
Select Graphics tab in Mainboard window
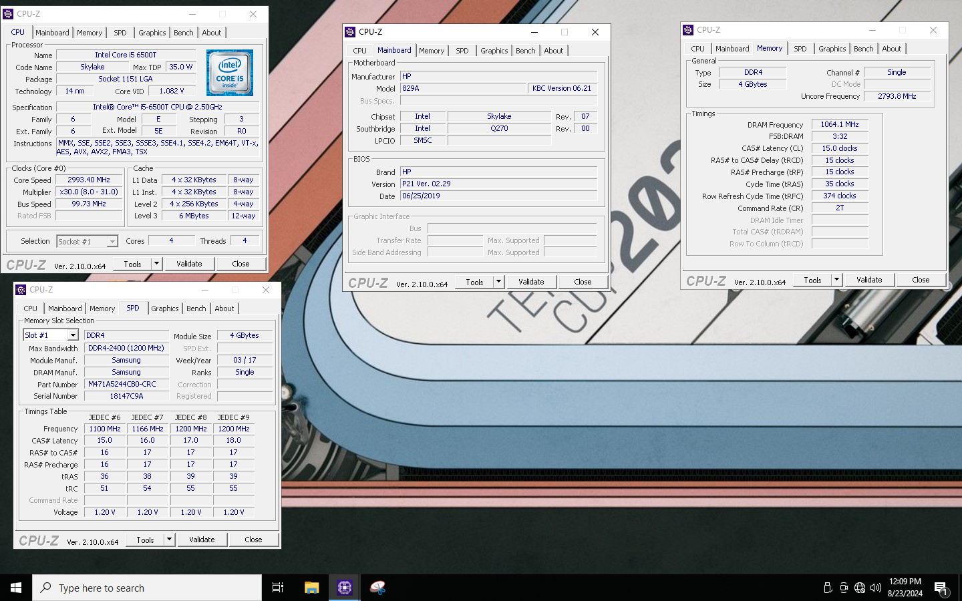pyautogui.click(x=494, y=51)
